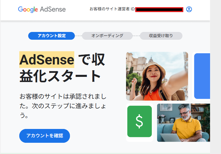The width and height of the screenshot is (221, 154).
Task: Click the アカウントを確認 button
Action: click(x=45, y=136)
